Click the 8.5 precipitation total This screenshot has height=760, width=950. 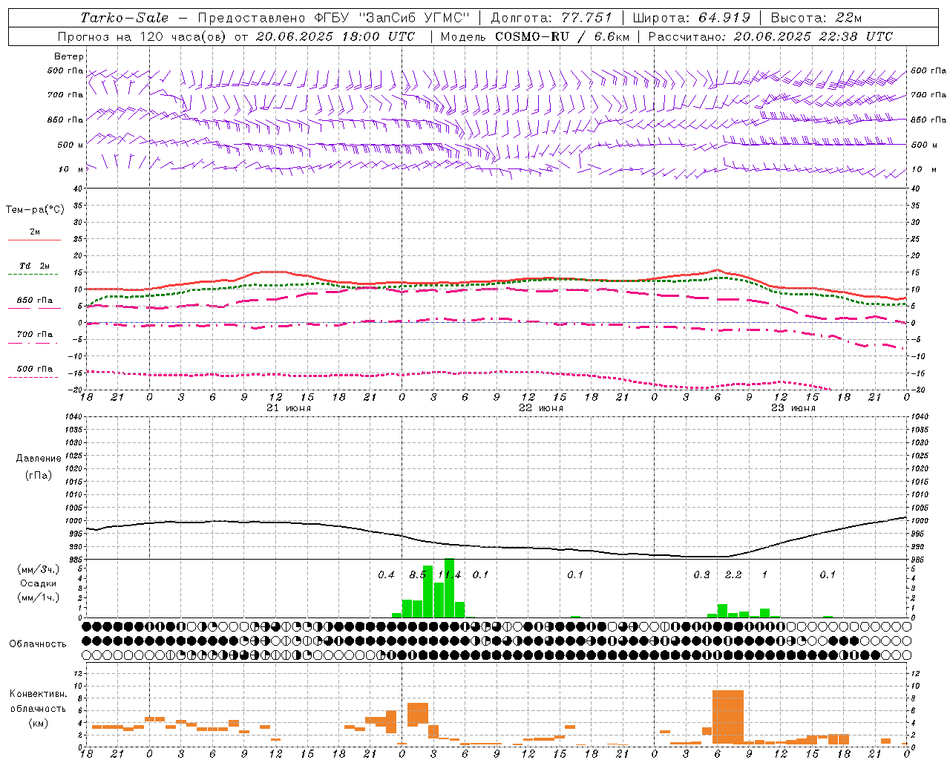pos(418,575)
